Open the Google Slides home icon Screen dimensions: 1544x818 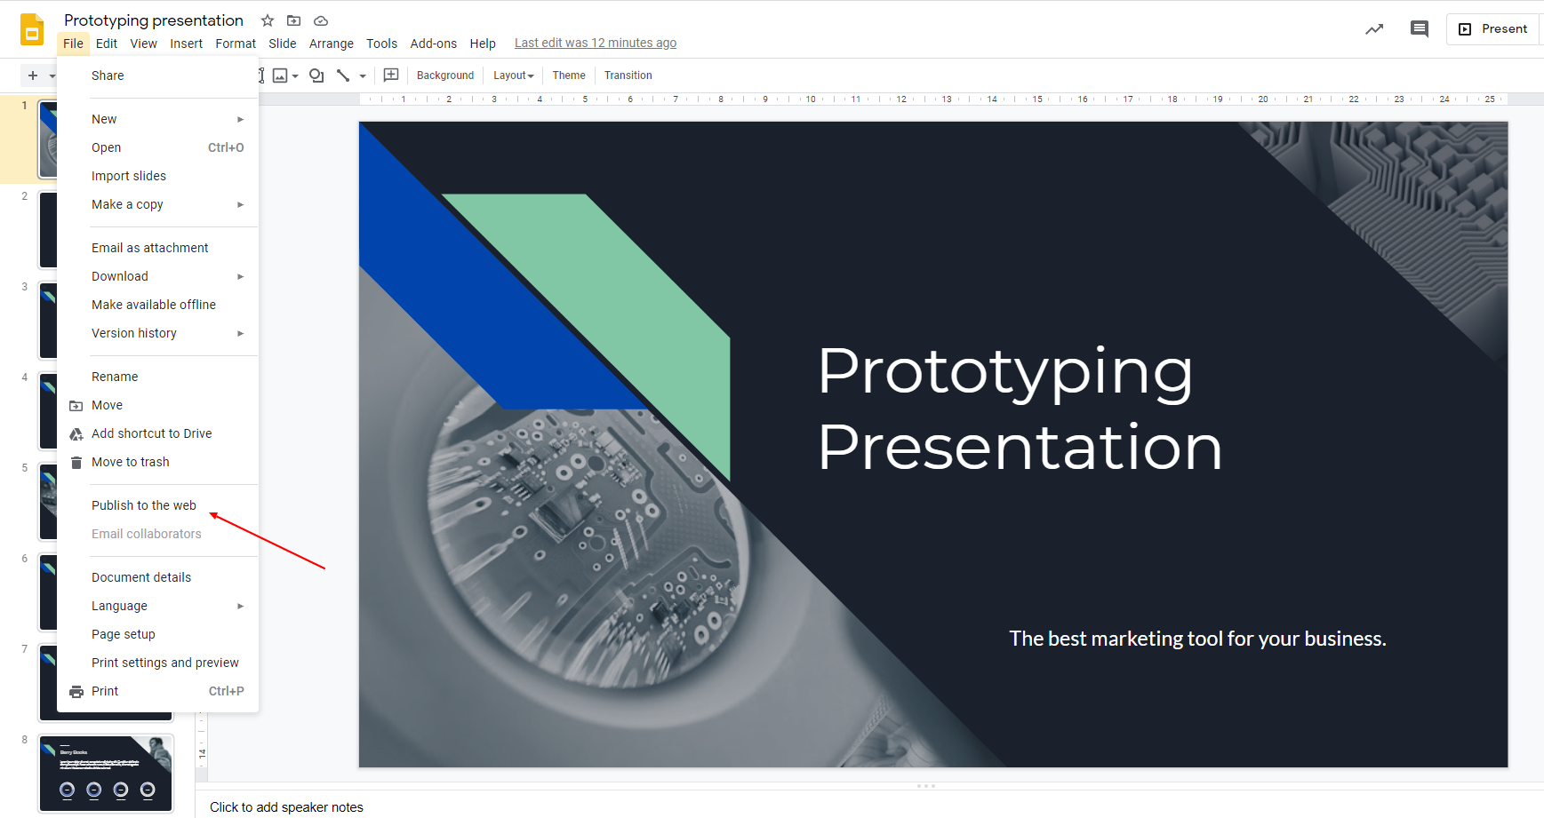click(32, 29)
